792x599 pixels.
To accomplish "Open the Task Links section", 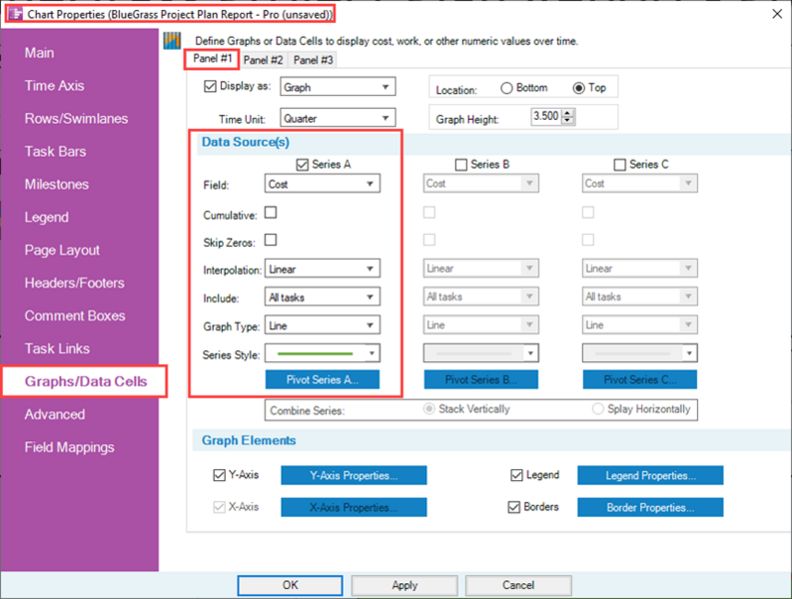I will [x=57, y=348].
